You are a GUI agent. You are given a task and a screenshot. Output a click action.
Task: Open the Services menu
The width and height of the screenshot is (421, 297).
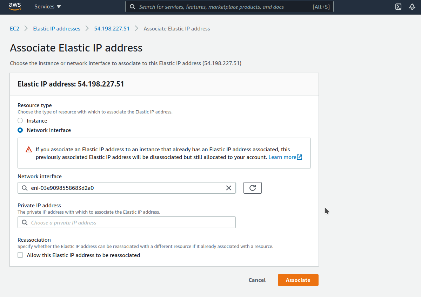pos(47,6)
